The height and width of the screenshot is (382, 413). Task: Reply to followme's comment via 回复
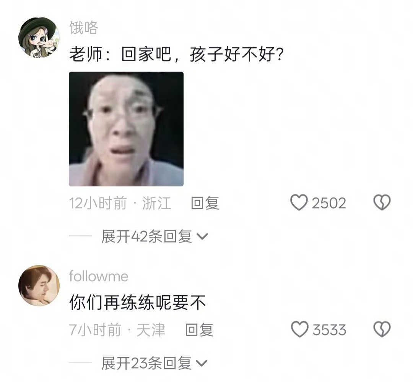(x=199, y=330)
